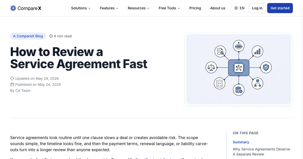Click the balance scales icon in illustration
This screenshot has height=159, width=303.
tap(211, 67)
